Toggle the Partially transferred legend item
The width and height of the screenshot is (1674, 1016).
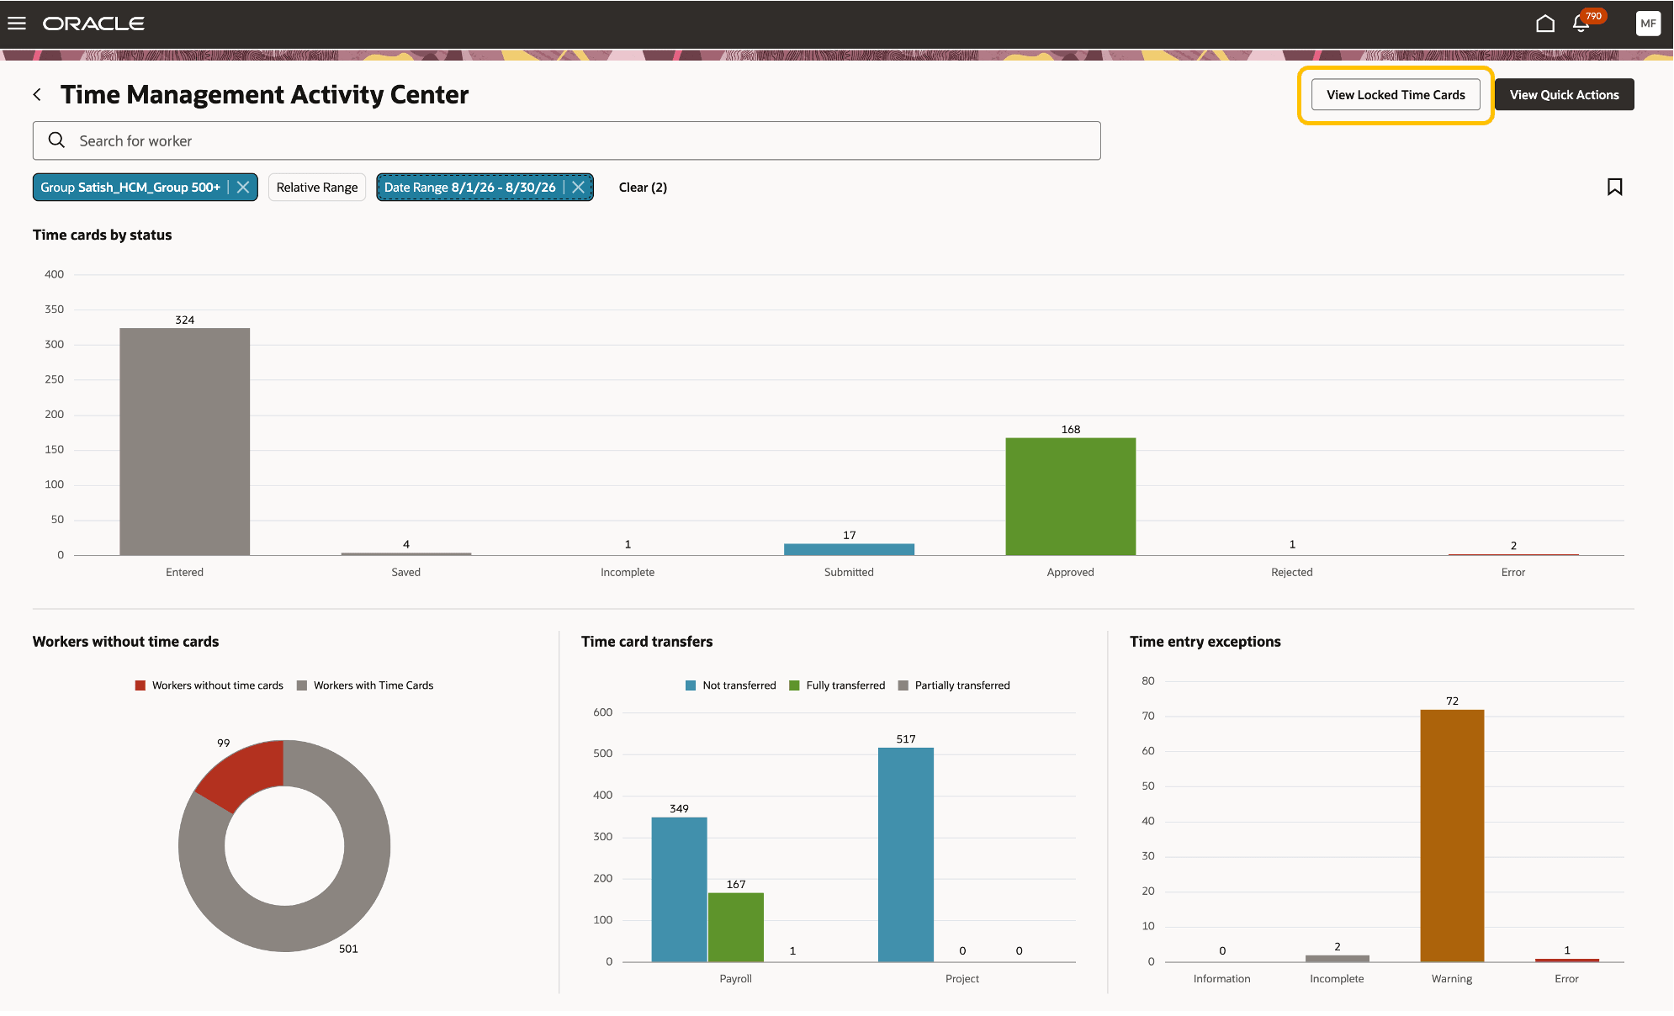click(954, 685)
